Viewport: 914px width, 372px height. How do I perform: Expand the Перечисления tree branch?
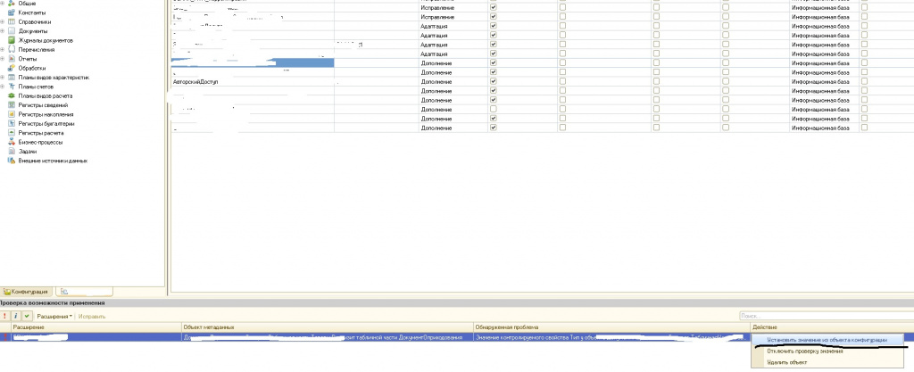pyautogui.click(x=3, y=49)
